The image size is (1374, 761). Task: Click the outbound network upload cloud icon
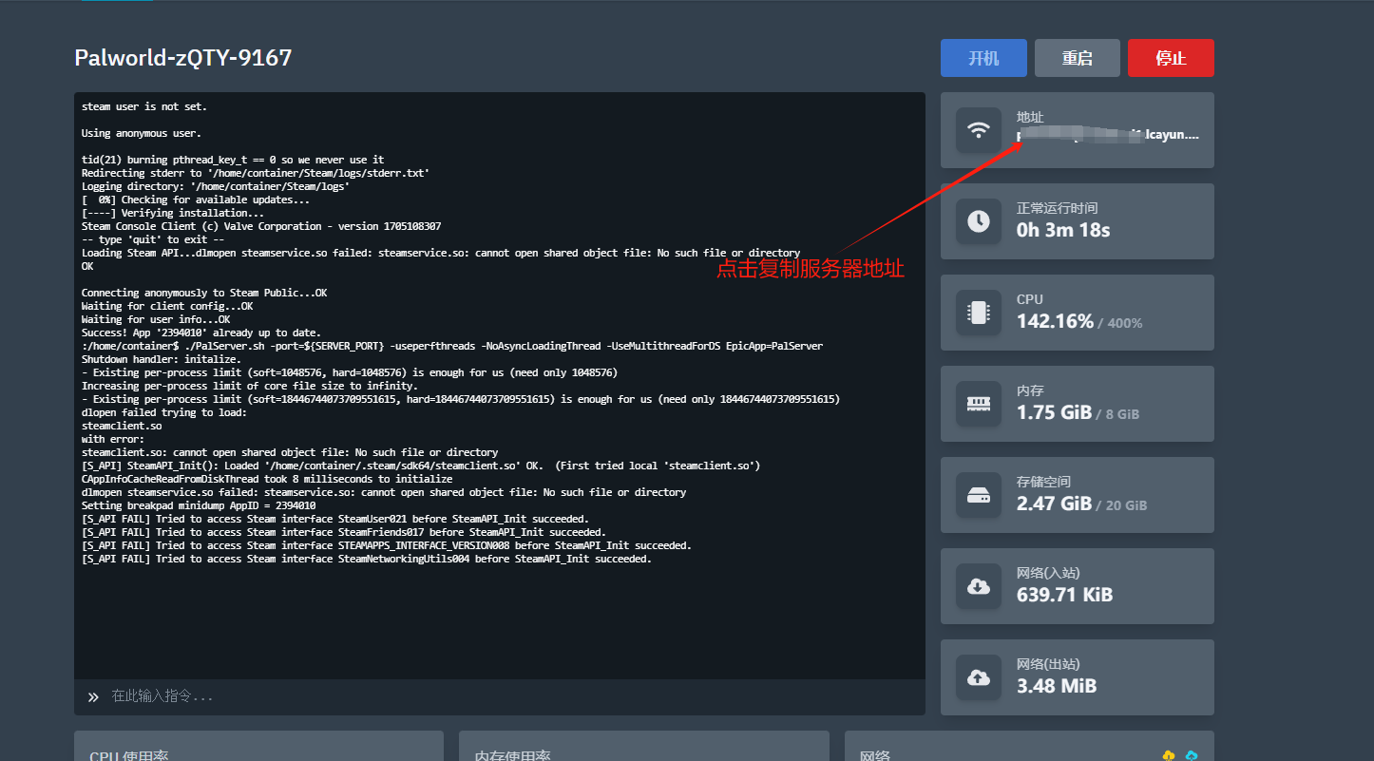point(979,677)
